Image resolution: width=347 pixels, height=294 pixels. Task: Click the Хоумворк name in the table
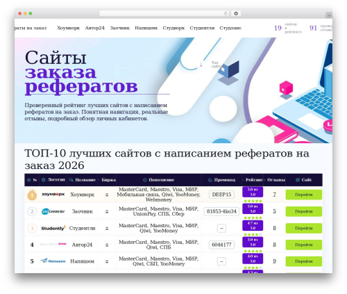83,195
